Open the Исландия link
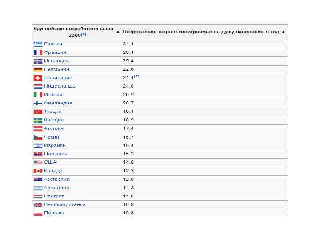 56,61
